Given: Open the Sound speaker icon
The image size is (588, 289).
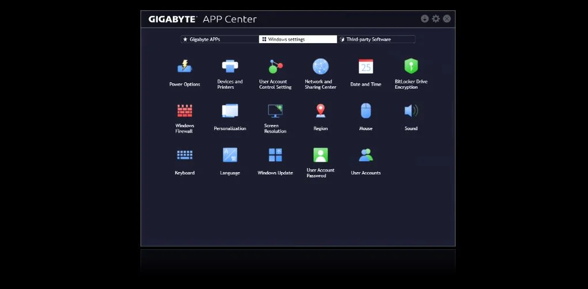Looking at the screenshot, I should tap(411, 111).
